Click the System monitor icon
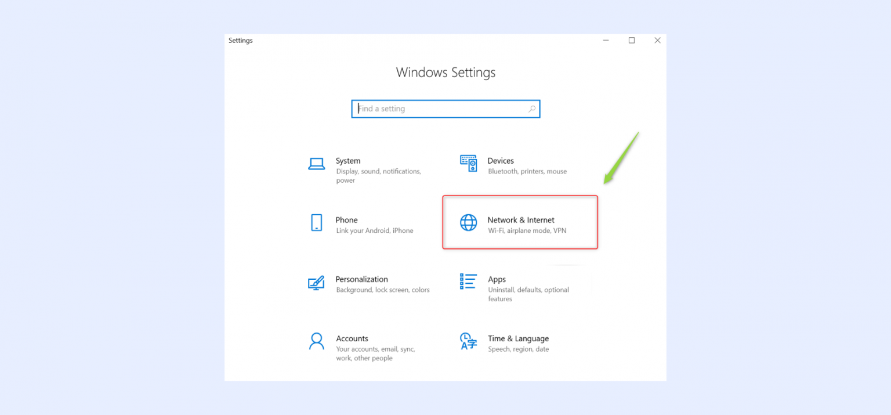The image size is (891, 415). click(x=316, y=164)
